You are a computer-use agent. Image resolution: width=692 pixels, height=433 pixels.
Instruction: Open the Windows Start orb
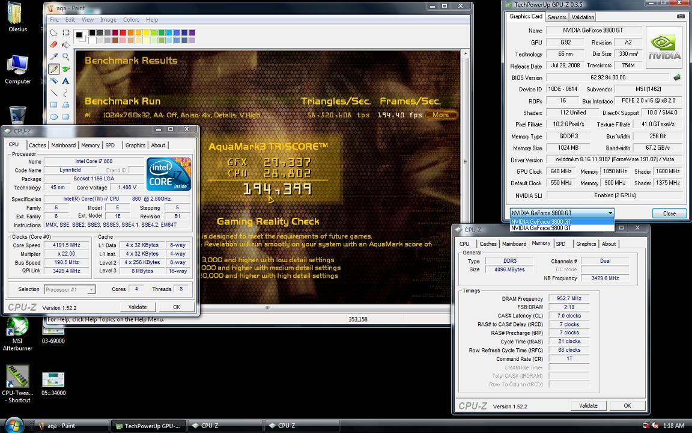(14, 425)
